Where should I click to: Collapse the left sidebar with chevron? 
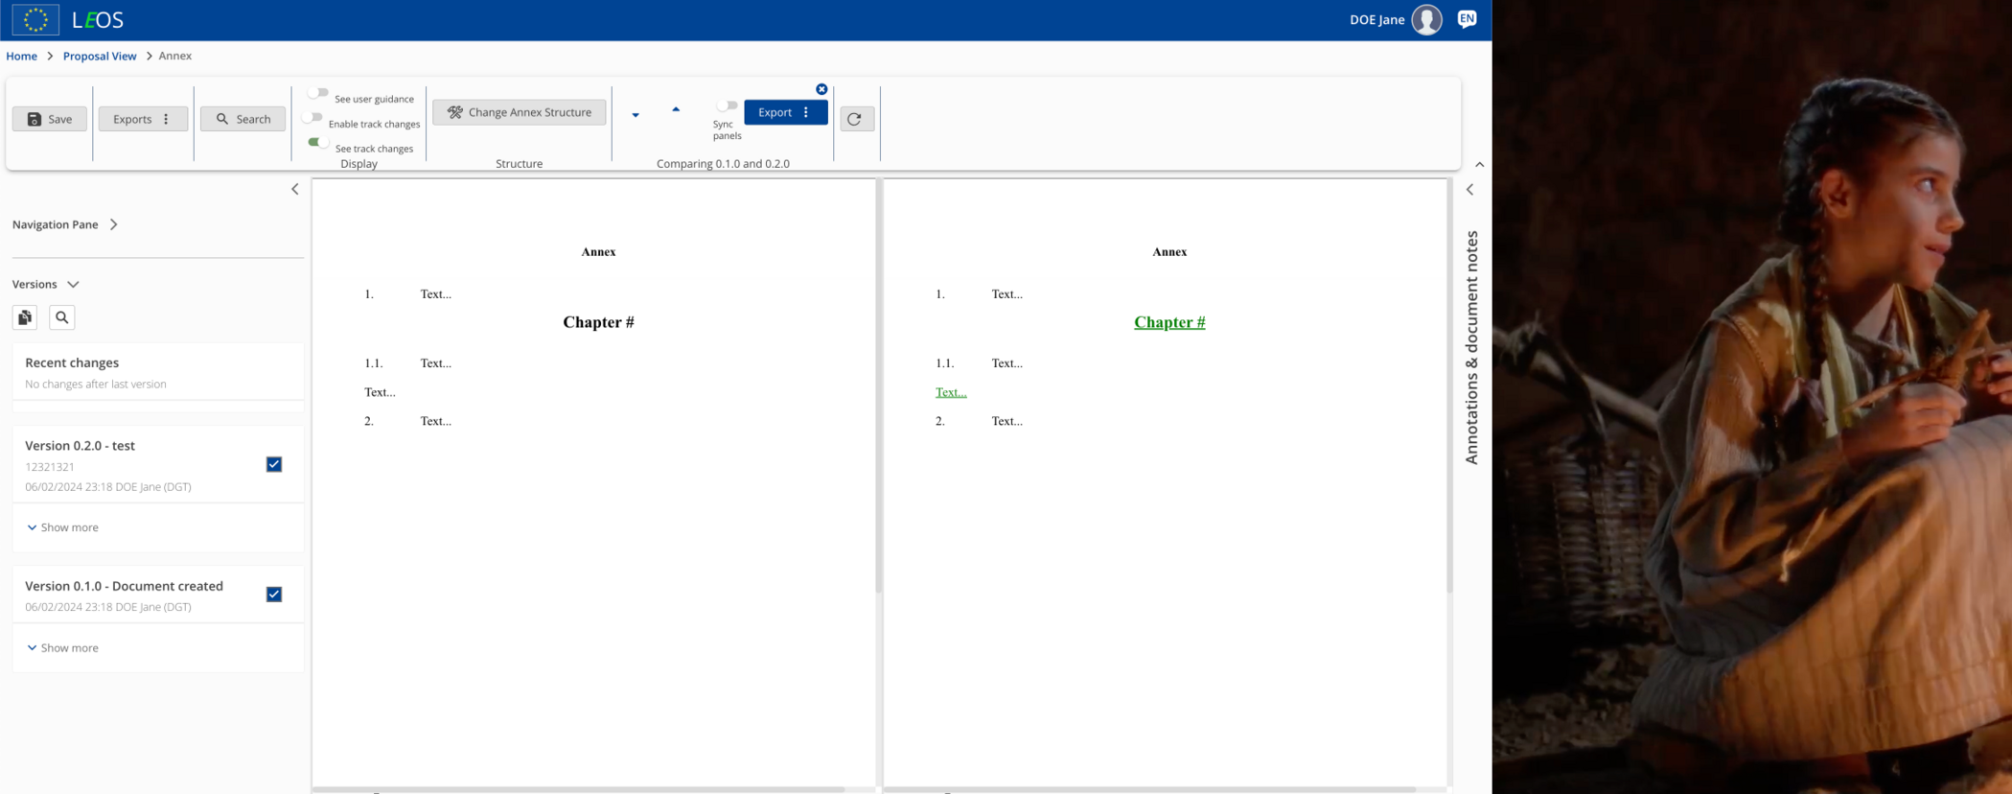point(295,189)
